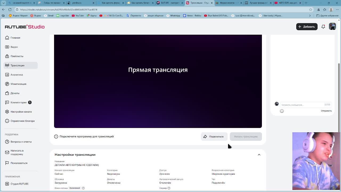Viewport: 341px width, 192px height.
Task: Click the info icon beside Подключите программу
Action: click(56, 137)
